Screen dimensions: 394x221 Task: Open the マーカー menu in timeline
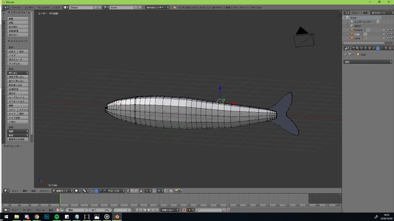coord(27,210)
